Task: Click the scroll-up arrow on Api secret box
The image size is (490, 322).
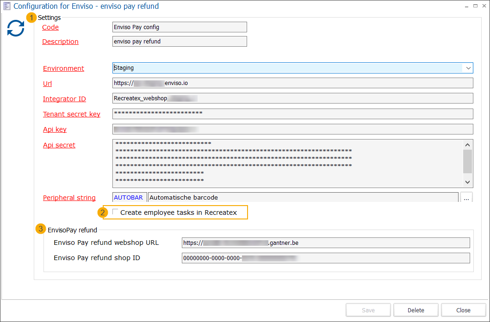Action: [468, 144]
